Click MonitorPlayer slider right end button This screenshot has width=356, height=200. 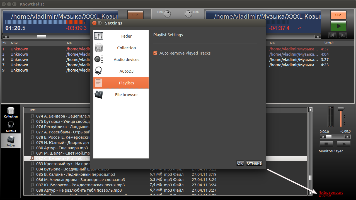347,137
